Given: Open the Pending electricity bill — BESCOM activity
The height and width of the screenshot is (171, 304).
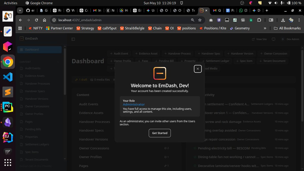Looking at the screenshot, I should (x=224, y=148).
